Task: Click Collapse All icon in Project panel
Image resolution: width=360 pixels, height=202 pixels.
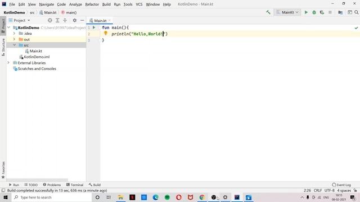Action: [65, 20]
